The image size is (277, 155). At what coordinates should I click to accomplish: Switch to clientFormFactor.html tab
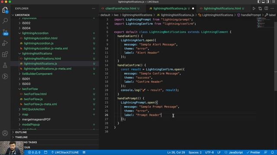tap(120, 9)
